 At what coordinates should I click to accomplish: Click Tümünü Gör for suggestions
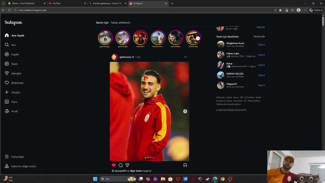[x=259, y=37]
